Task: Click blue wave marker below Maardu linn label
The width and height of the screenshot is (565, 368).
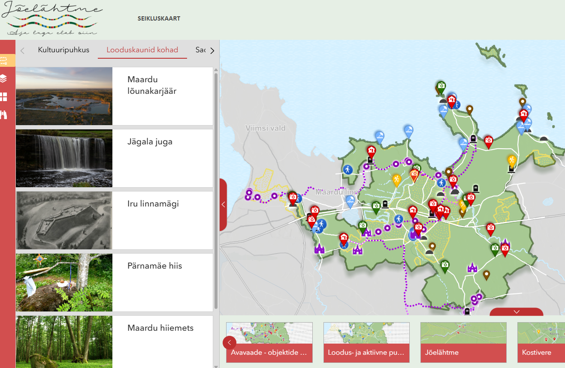Action: coord(350,200)
